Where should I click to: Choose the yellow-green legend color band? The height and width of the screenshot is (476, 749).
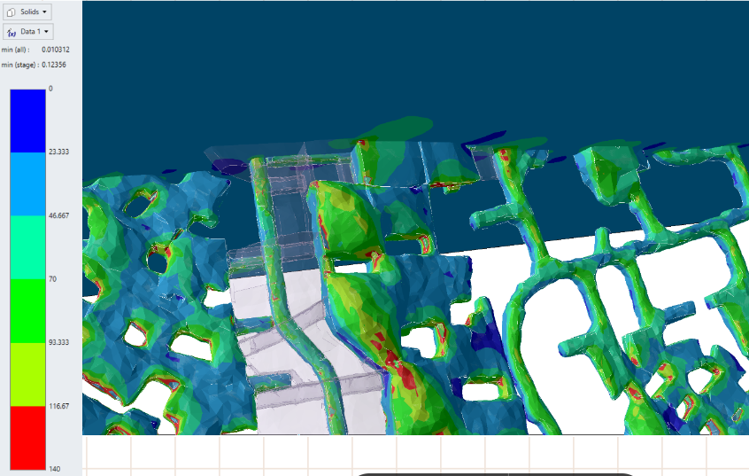[27, 374]
